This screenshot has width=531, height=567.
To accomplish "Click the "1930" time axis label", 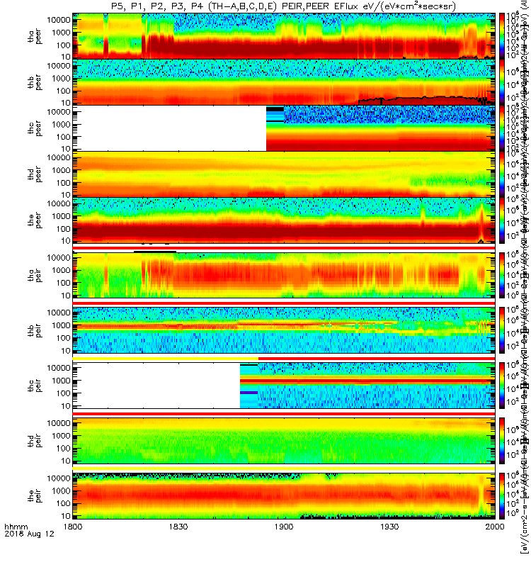I will 389,527.
